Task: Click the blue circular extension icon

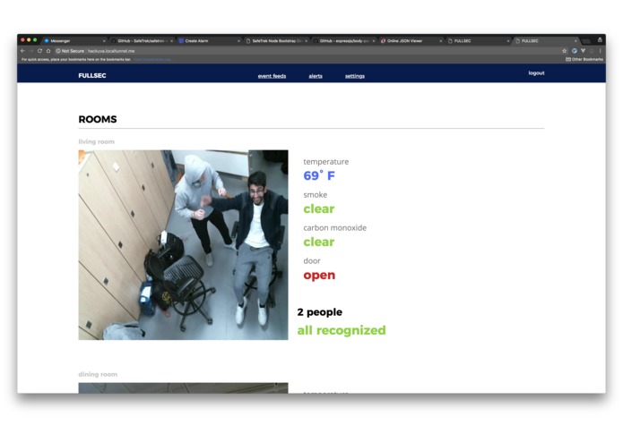Action: click(x=574, y=51)
